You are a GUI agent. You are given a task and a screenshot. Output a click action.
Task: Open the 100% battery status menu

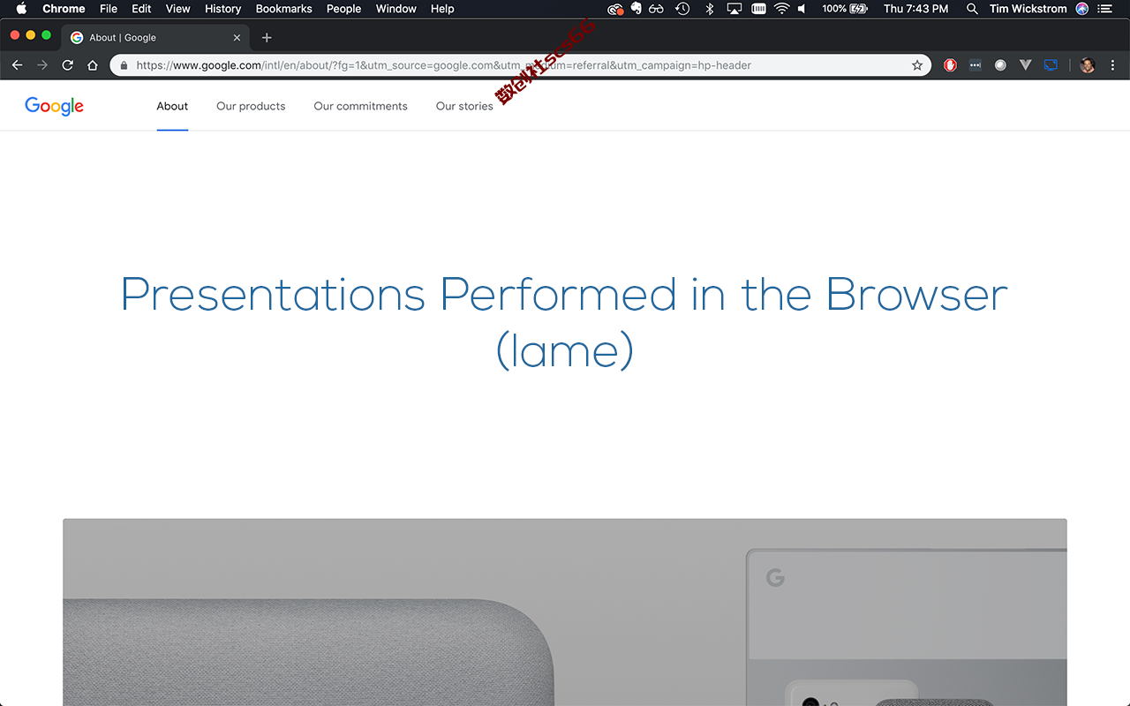tap(845, 9)
